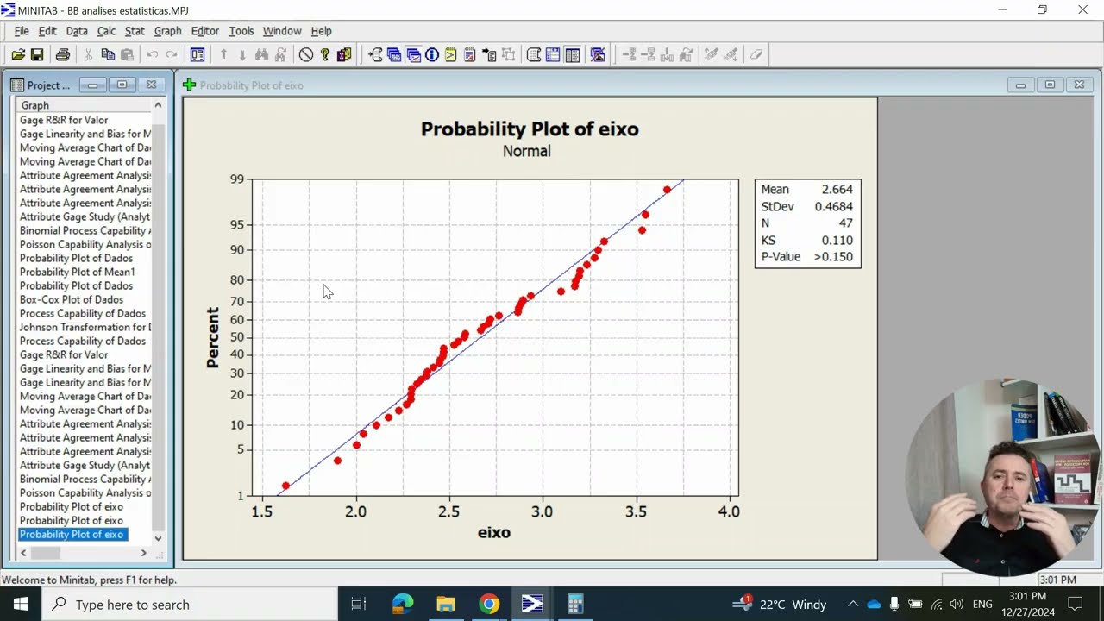
Task: Open the Calc menu
Action: coord(106,31)
